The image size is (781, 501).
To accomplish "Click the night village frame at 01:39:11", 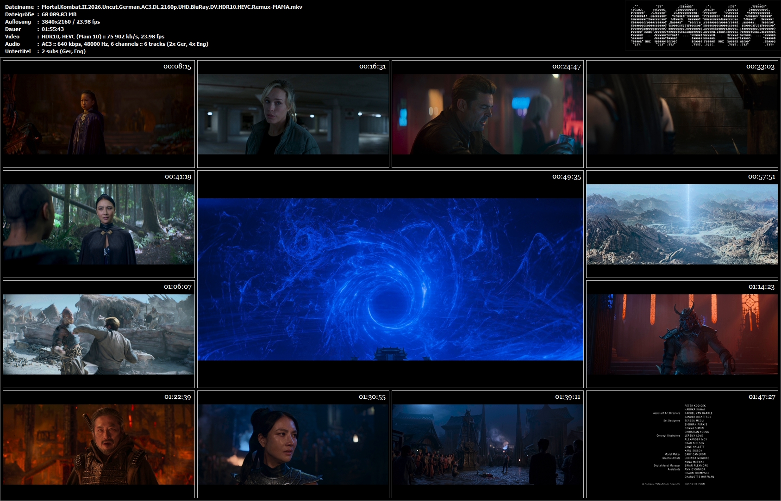I will 487,444.
